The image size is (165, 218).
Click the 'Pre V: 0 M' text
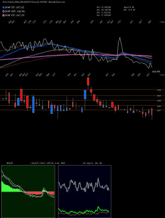(130, 10)
